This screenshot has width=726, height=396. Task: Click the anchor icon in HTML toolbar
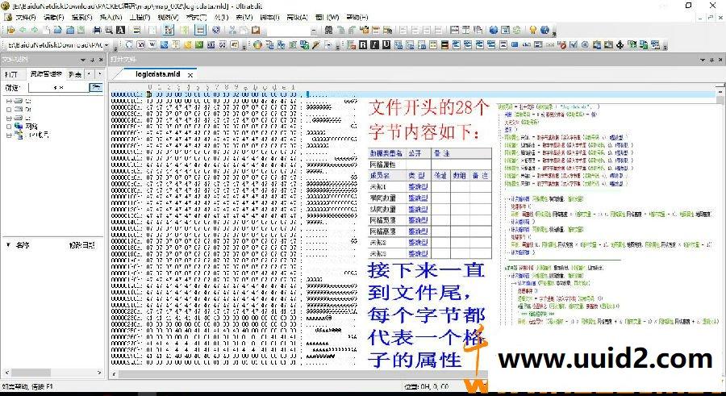[620, 45]
